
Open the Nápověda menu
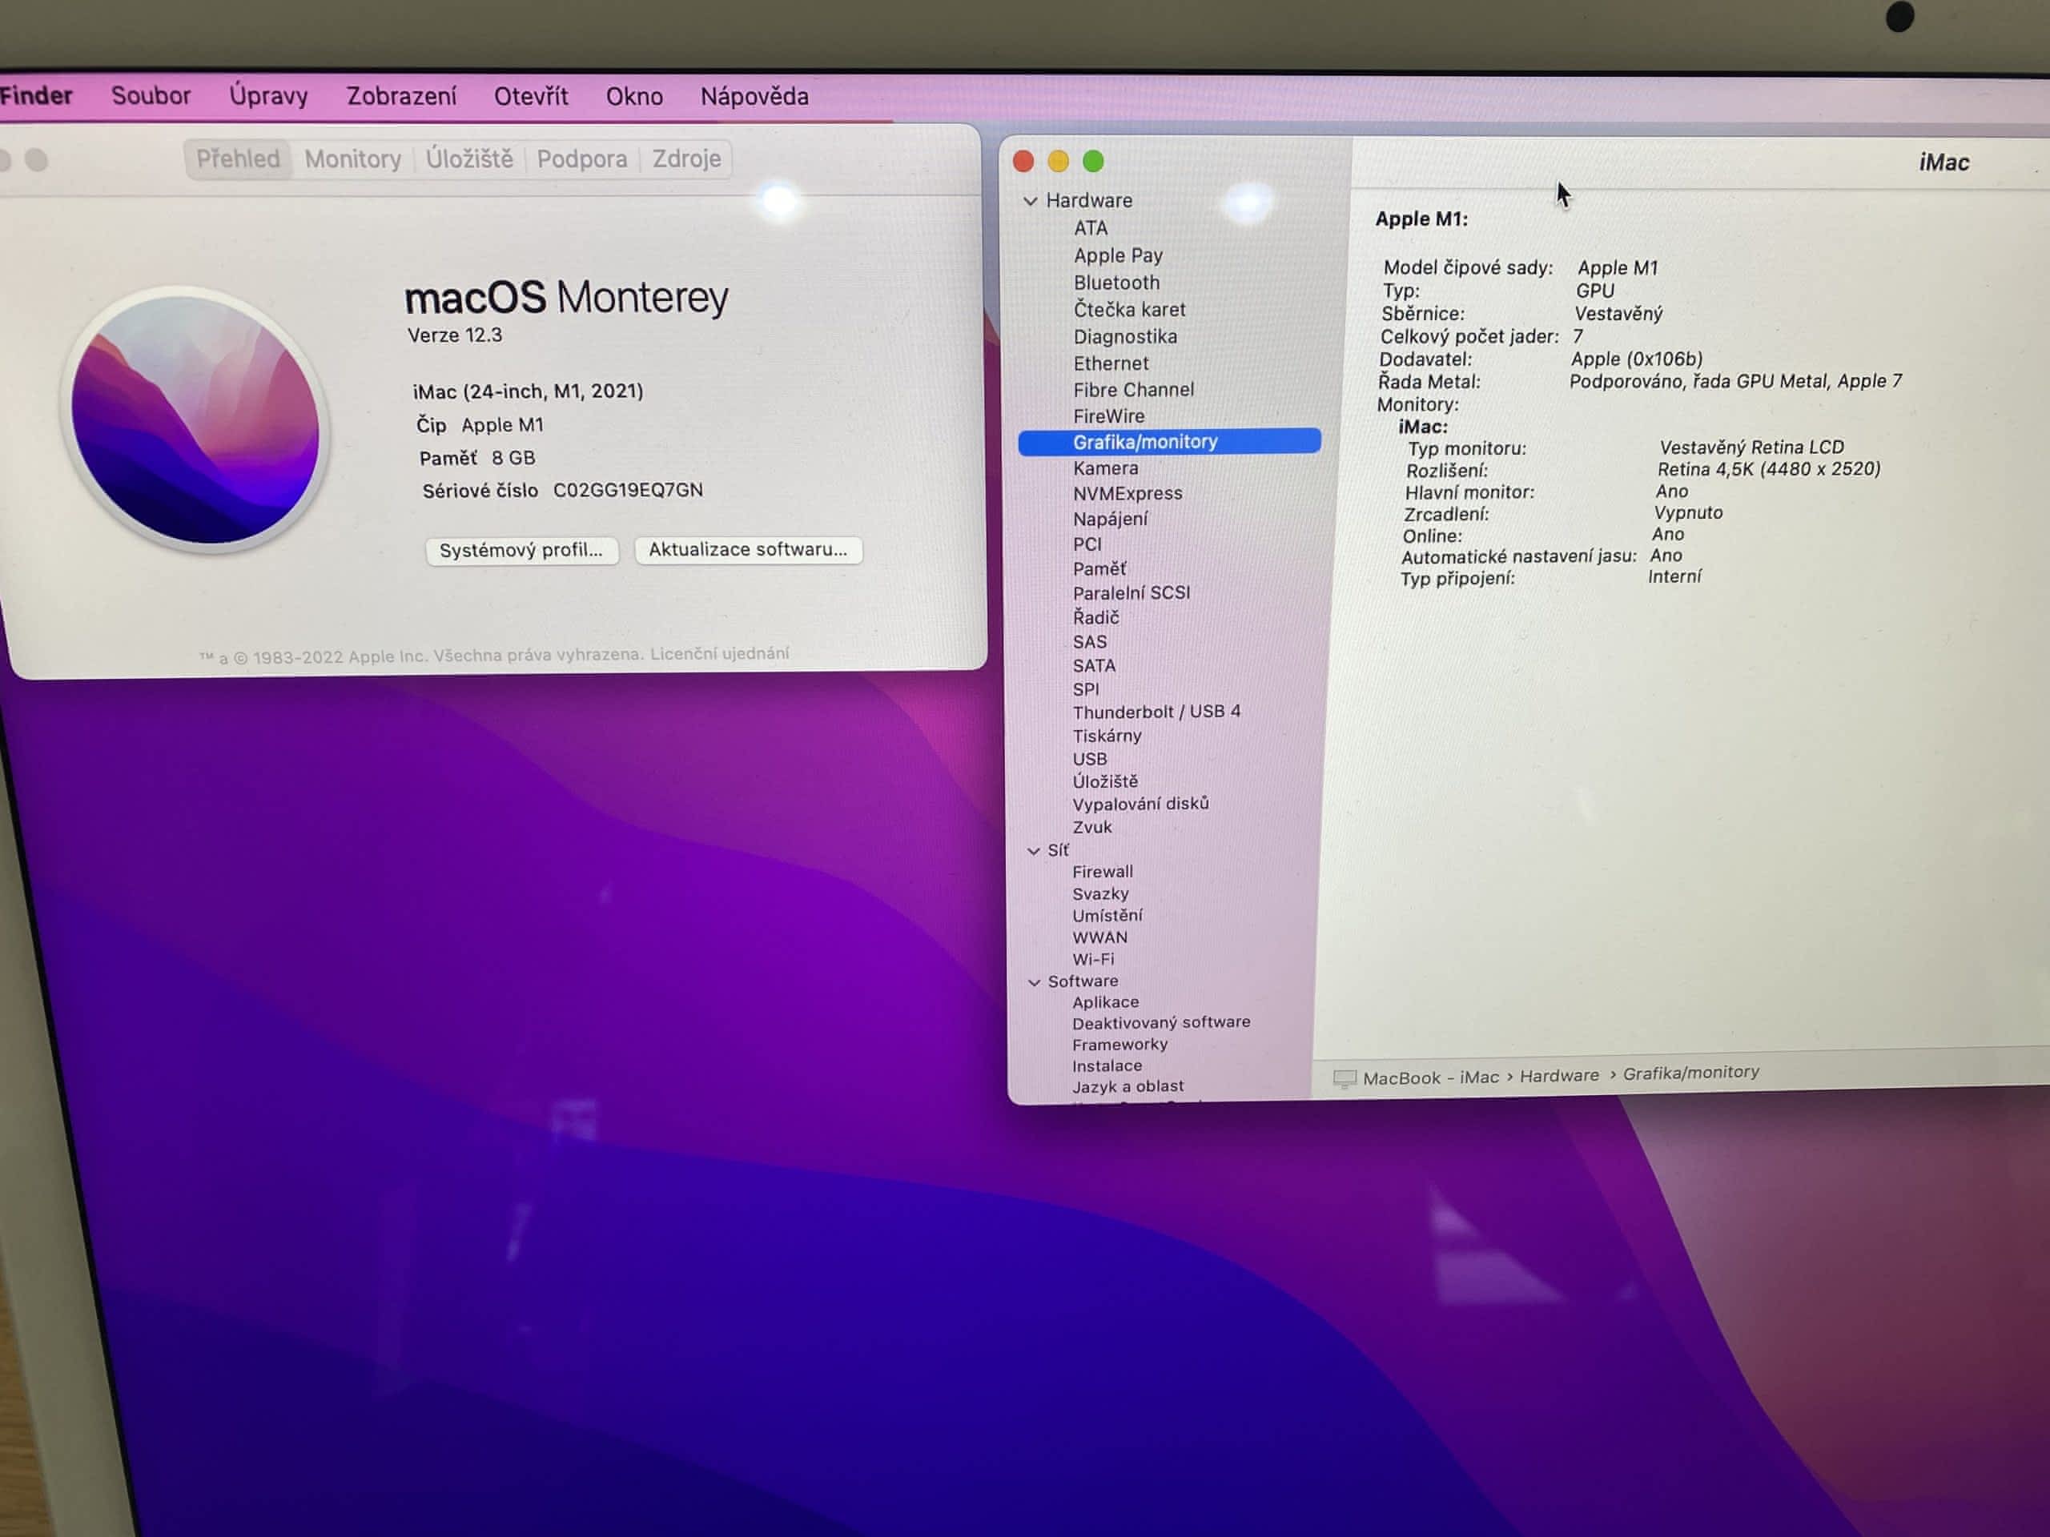click(754, 96)
